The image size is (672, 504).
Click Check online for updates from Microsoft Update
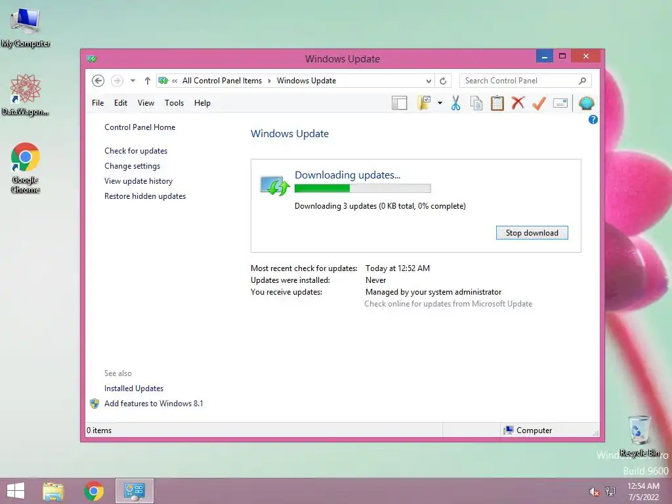click(448, 304)
